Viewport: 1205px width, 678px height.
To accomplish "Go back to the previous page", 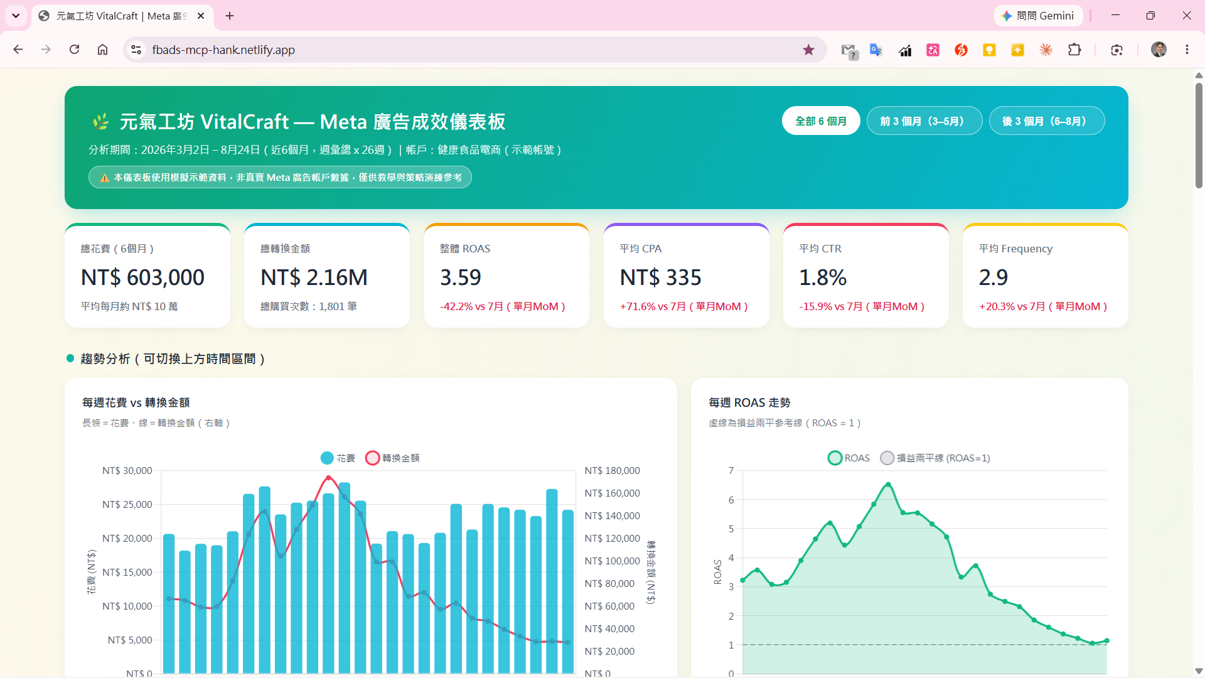I will click(x=18, y=50).
